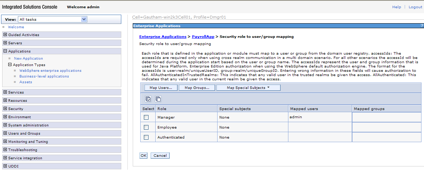Expand the Environment section
The width and height of the screenshot is (424, 170).
[x=5, y=117]
